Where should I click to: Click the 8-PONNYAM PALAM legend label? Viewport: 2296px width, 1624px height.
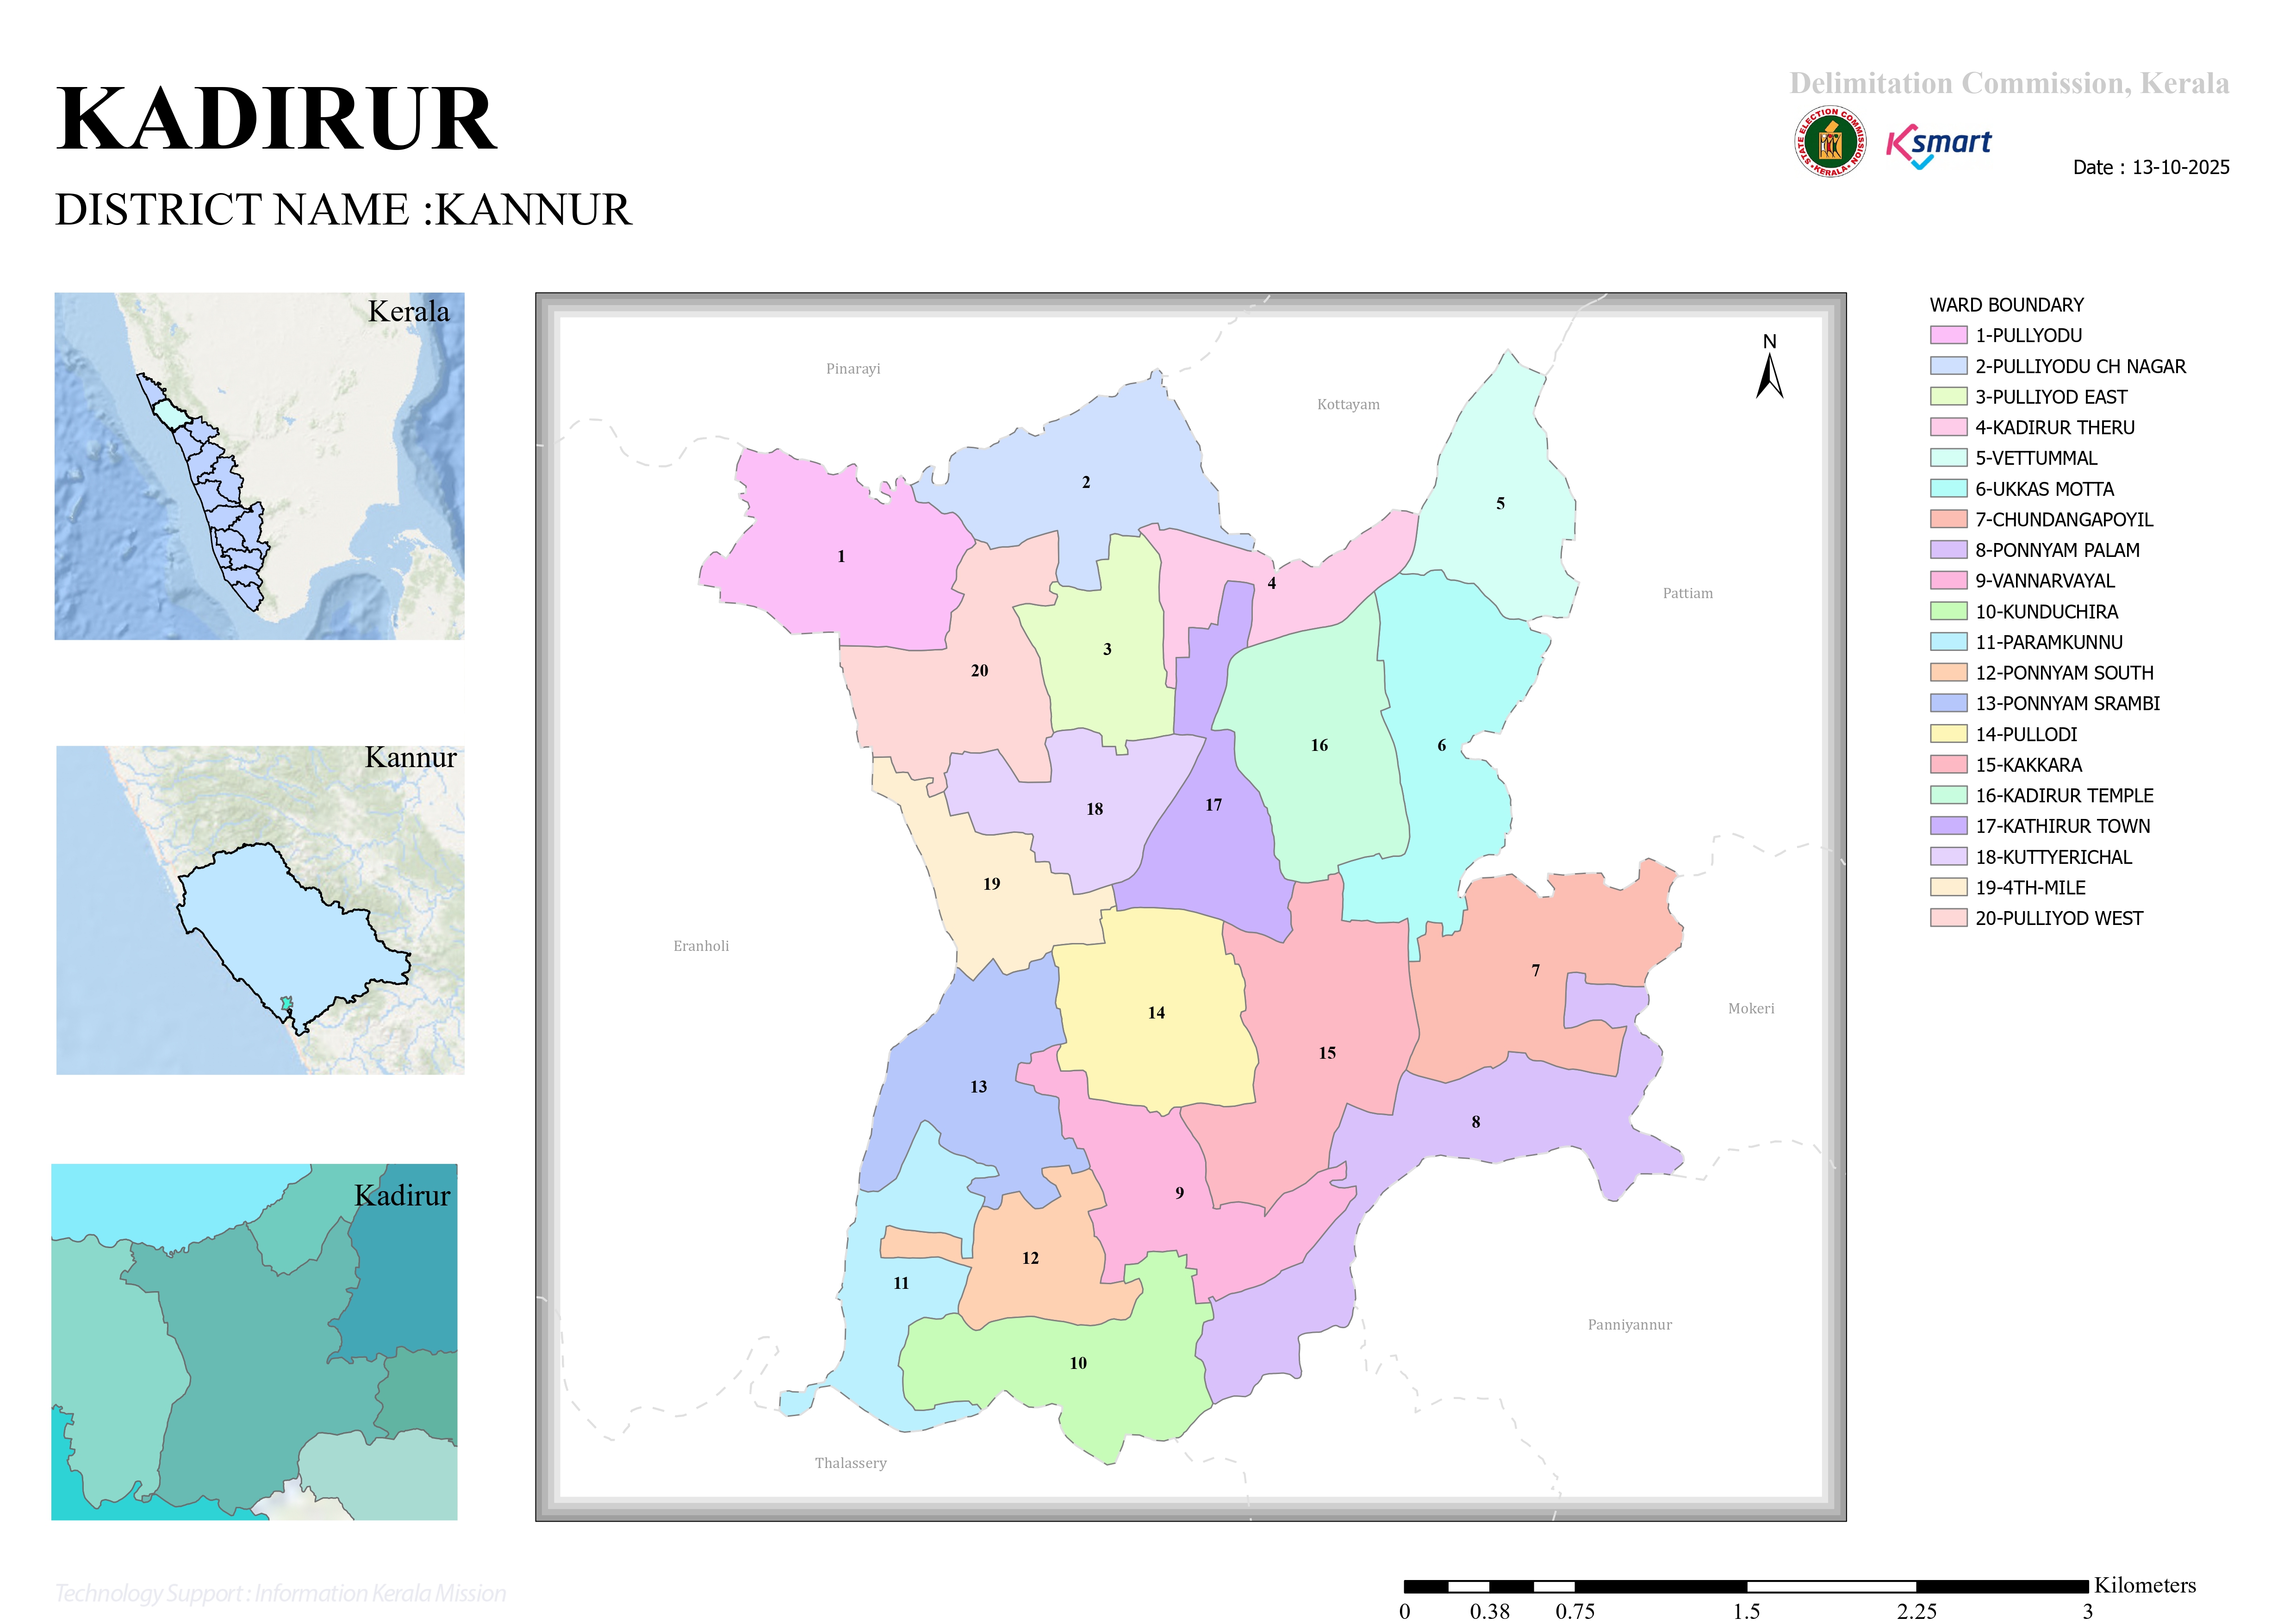(x=2057, y=550)
